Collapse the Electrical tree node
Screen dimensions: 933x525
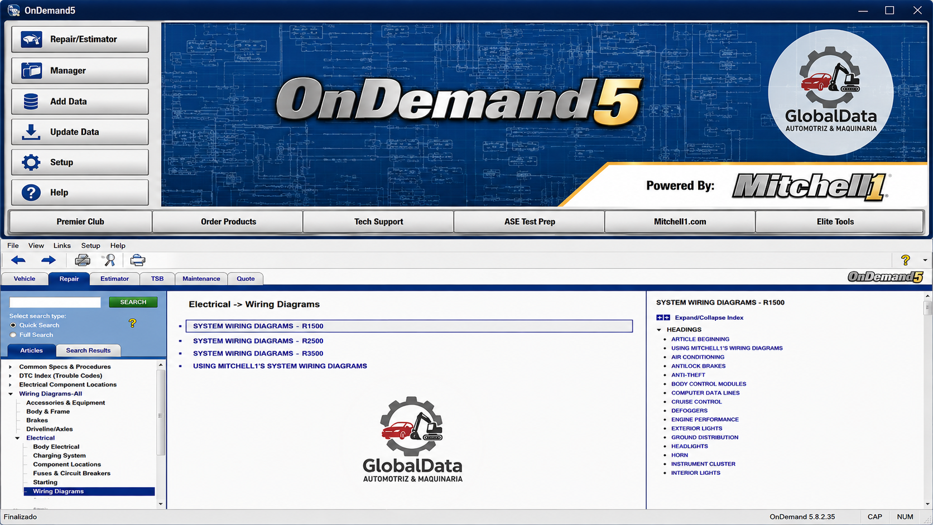point(17,438)
